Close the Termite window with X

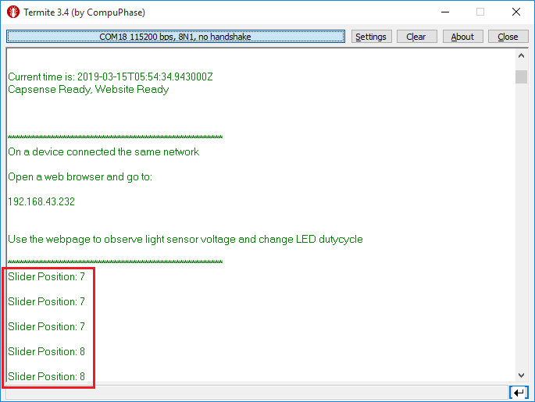(516, 12)
